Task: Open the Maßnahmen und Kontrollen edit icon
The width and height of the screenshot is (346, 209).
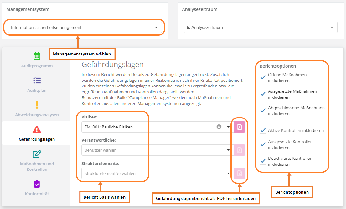Action: tap(37, 154)
